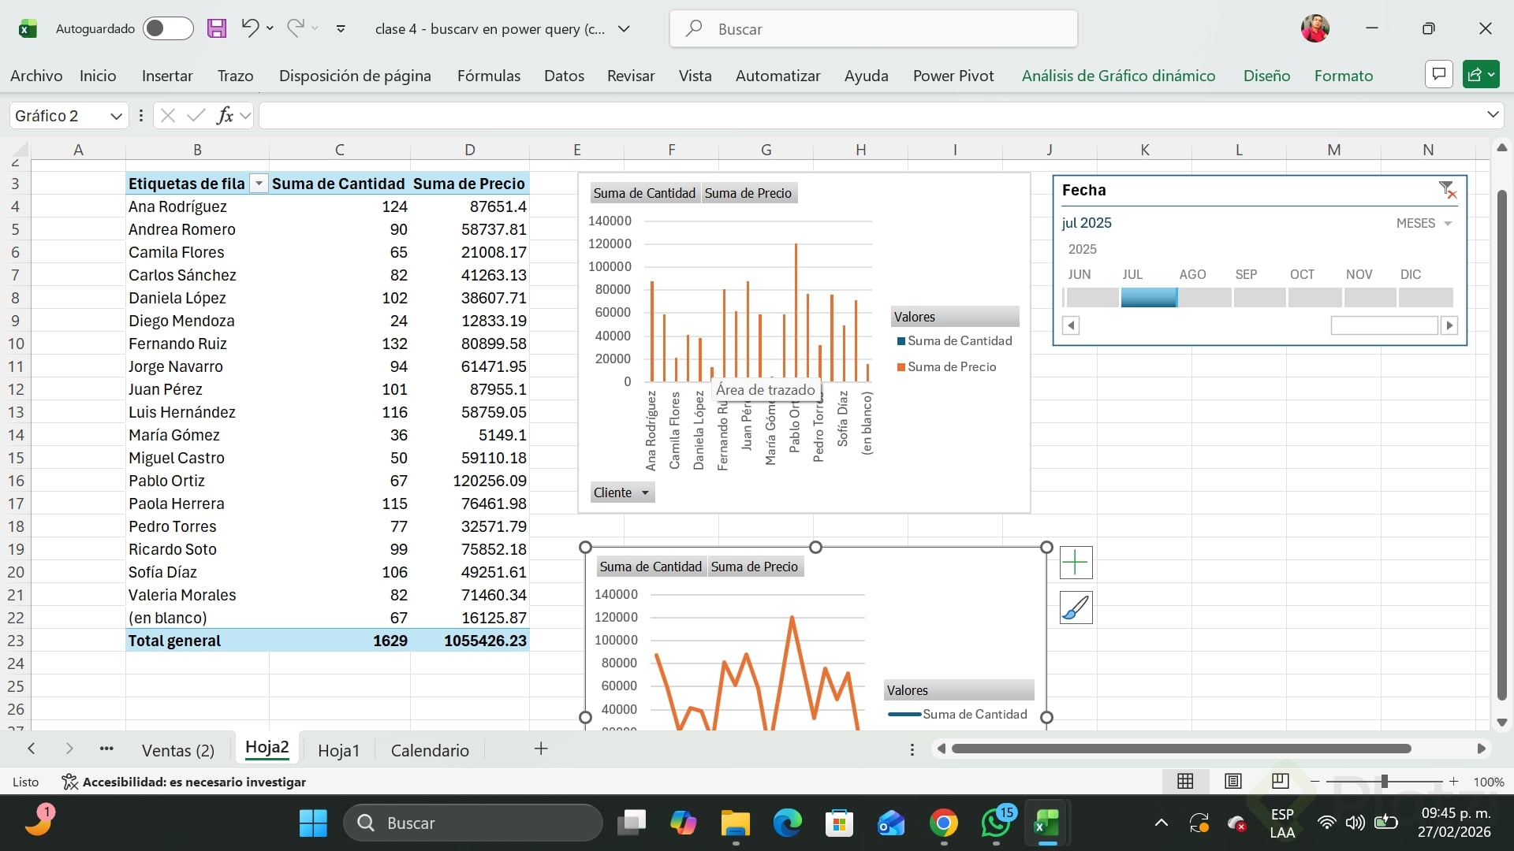Select the AGO month segment in timeline
Image resolution: width=1514 pixels, height=851 pixels.
pos(1204,298)
